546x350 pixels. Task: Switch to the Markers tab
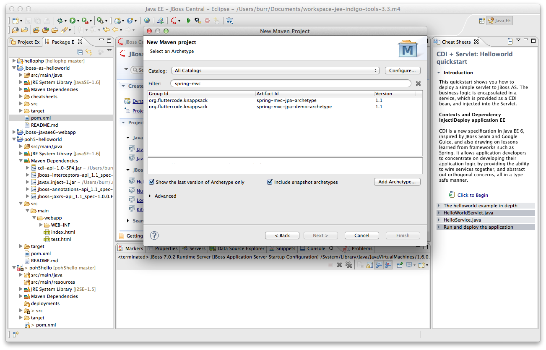click(130, 248)
